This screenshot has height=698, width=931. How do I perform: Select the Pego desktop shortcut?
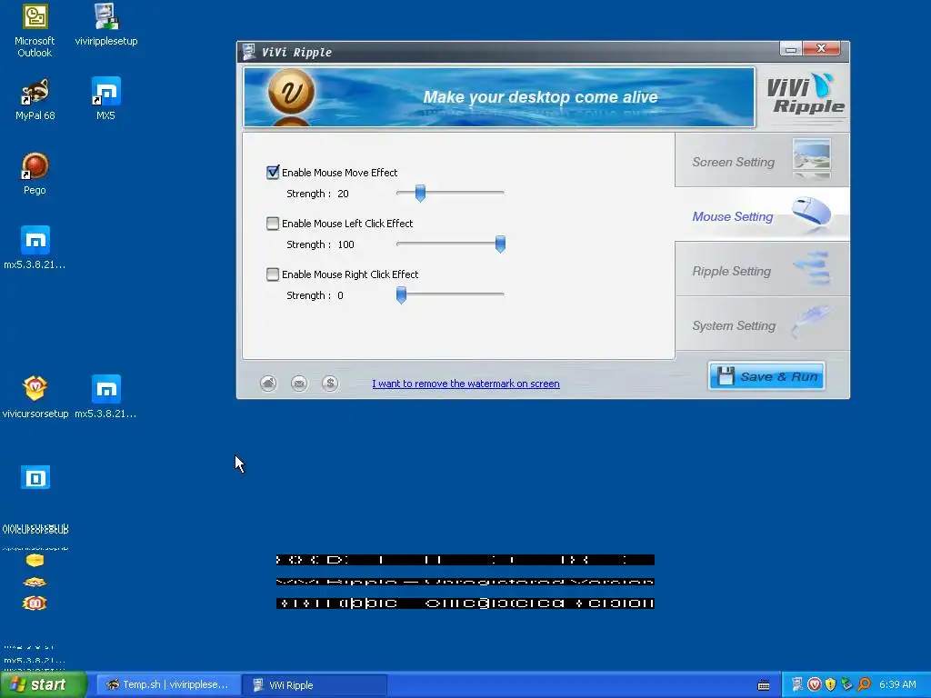(35, 174)
